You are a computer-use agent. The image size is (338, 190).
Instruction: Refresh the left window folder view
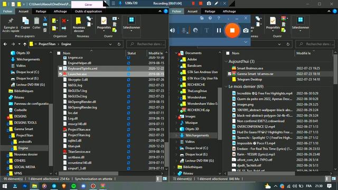(x=119, y=44)
